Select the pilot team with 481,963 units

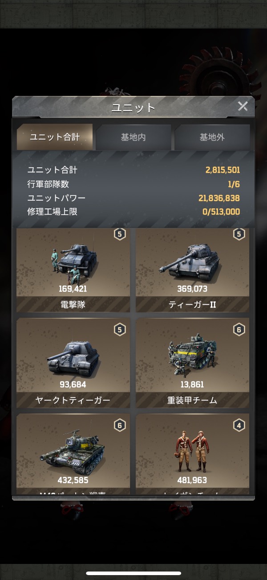pyautogui.click(x=192, y=452)
